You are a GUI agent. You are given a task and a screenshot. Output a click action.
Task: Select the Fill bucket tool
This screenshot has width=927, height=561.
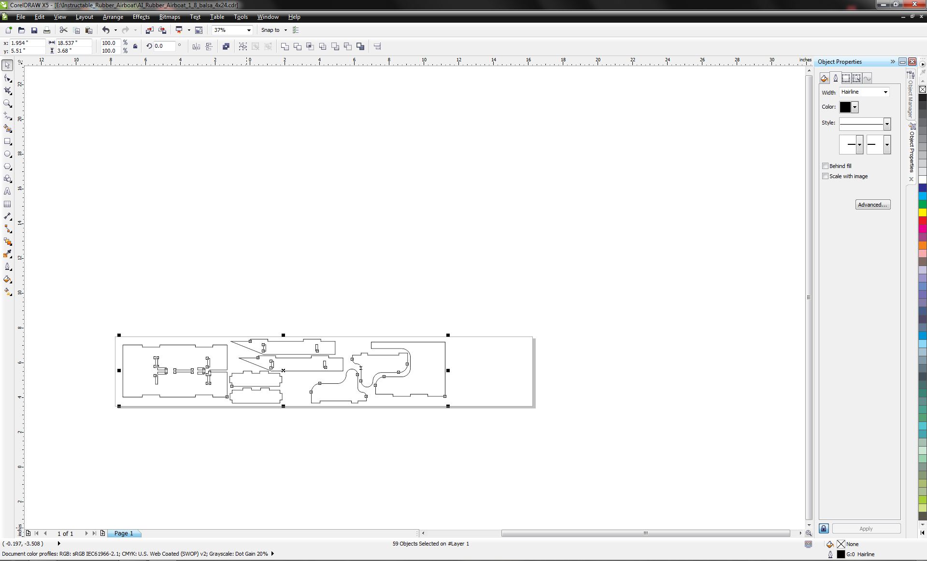coord(8,280)
